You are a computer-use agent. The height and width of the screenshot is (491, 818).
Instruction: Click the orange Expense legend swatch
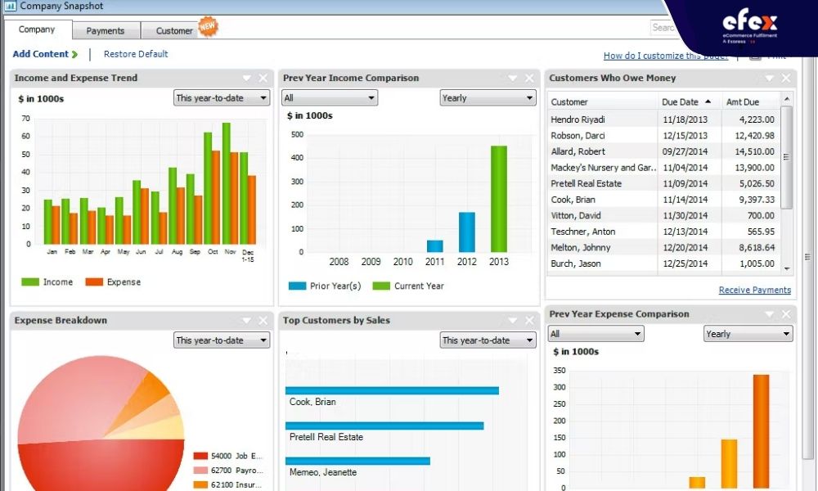pyautogui.click(x=94, y=282)
